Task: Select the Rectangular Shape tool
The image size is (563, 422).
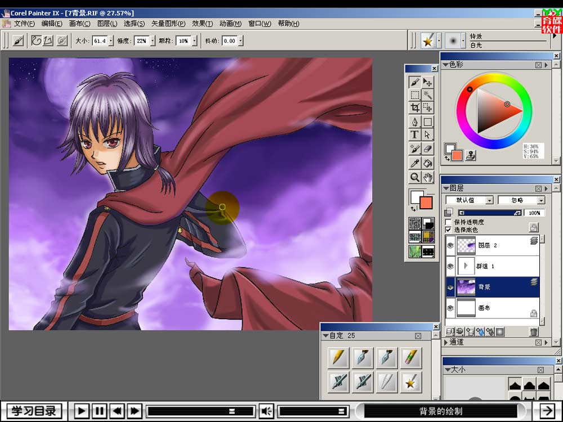Action: (x=427, y=122)
